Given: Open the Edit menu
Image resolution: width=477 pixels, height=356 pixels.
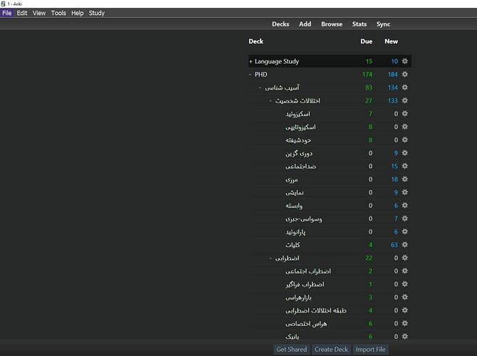Looking at the screenshot, I should [x=22, y=13].
